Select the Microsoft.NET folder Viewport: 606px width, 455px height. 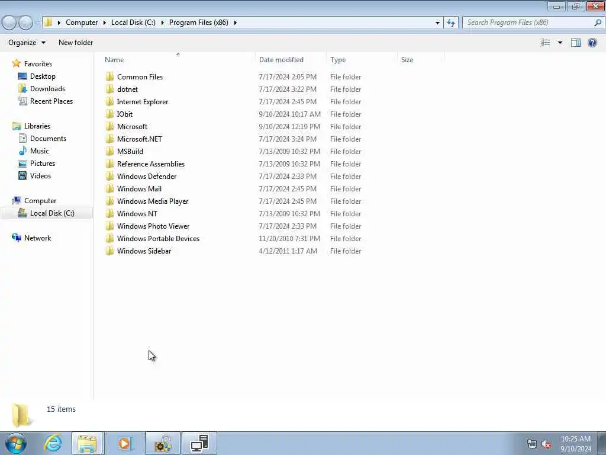(140, 139)
